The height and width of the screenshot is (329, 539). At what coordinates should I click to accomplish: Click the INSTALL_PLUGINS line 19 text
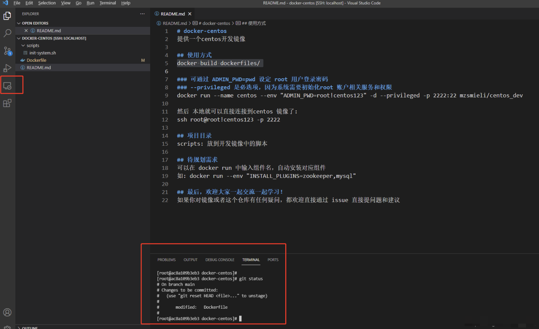(266, 176)
